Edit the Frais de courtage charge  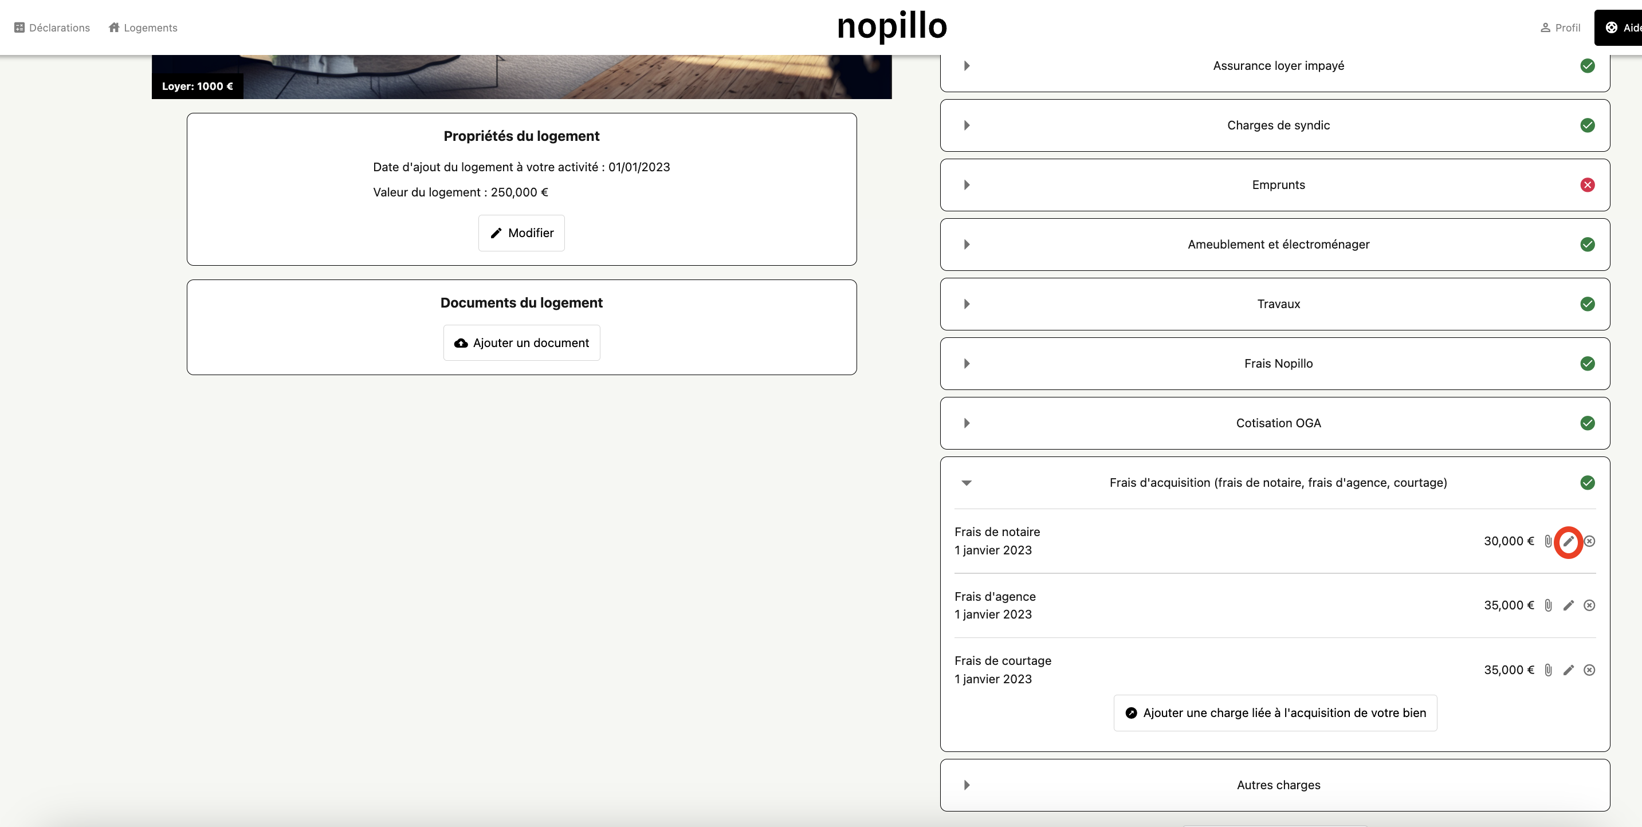pos(1568,670)
